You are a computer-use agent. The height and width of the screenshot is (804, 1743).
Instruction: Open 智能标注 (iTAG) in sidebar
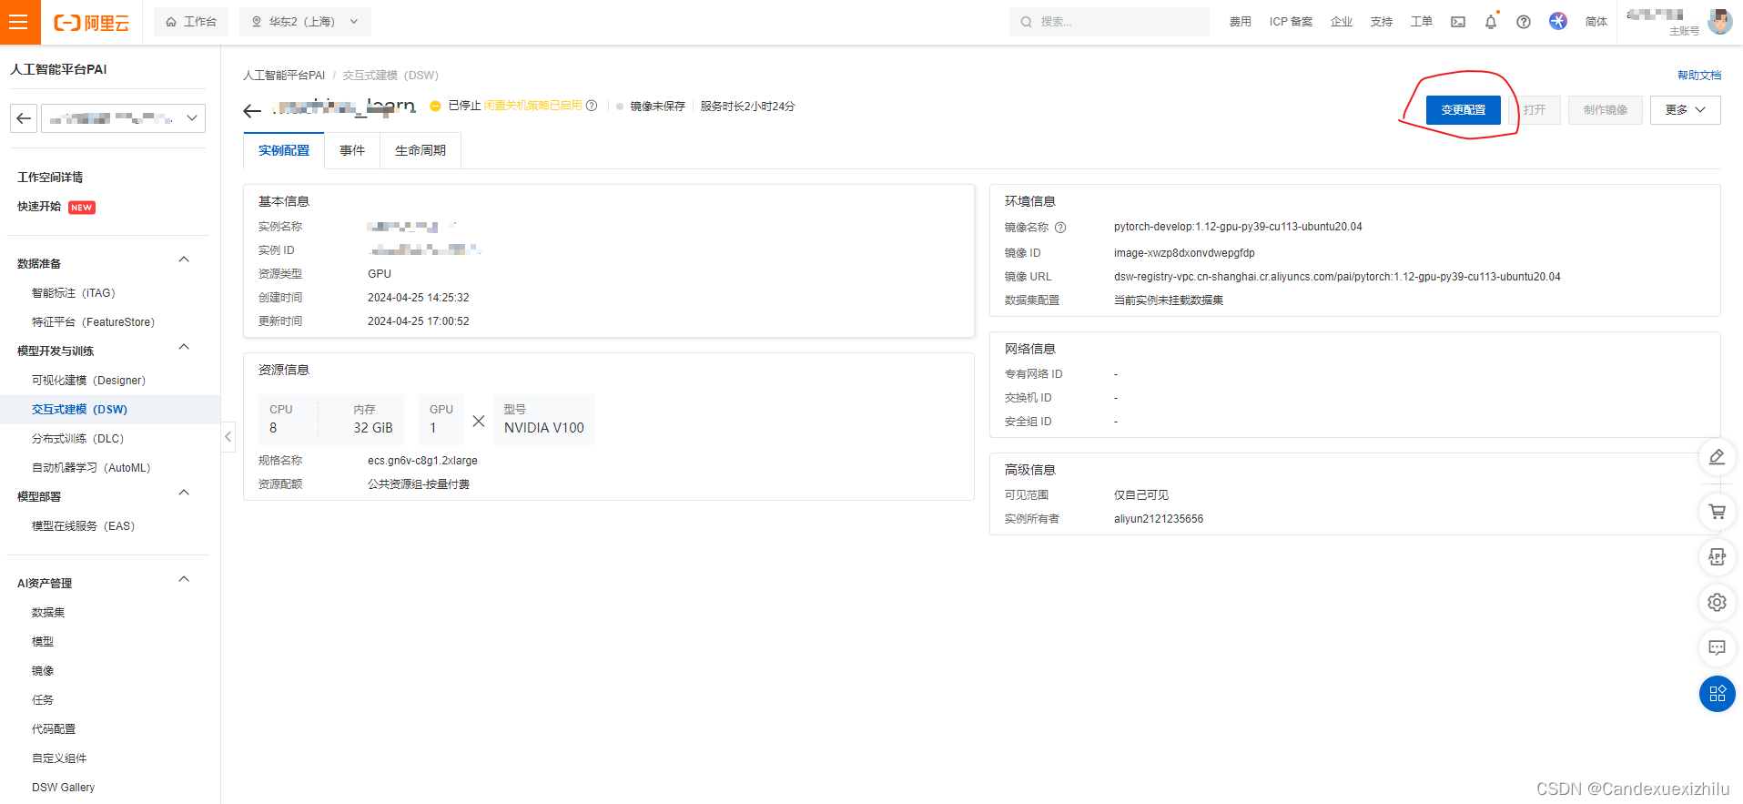click(74, 293)
